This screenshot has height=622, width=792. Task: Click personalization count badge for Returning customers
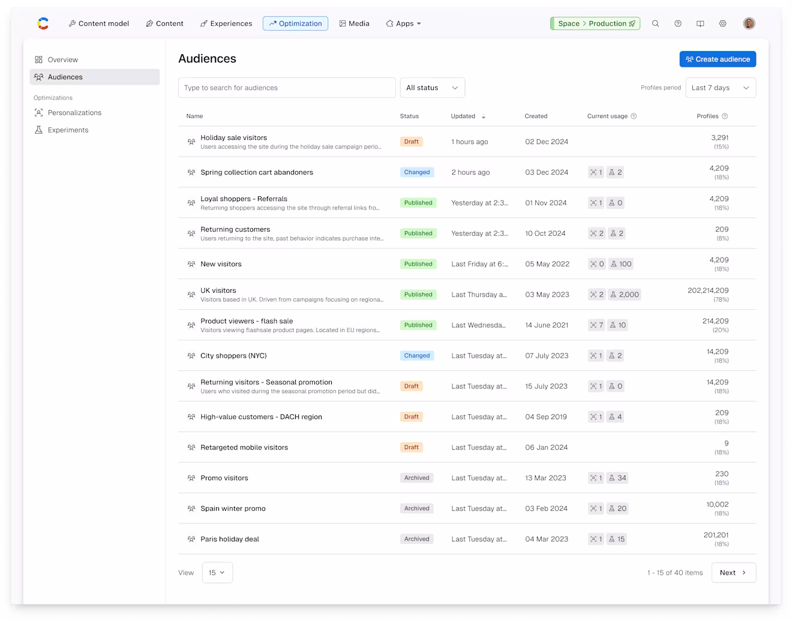[x=597, y=234]
